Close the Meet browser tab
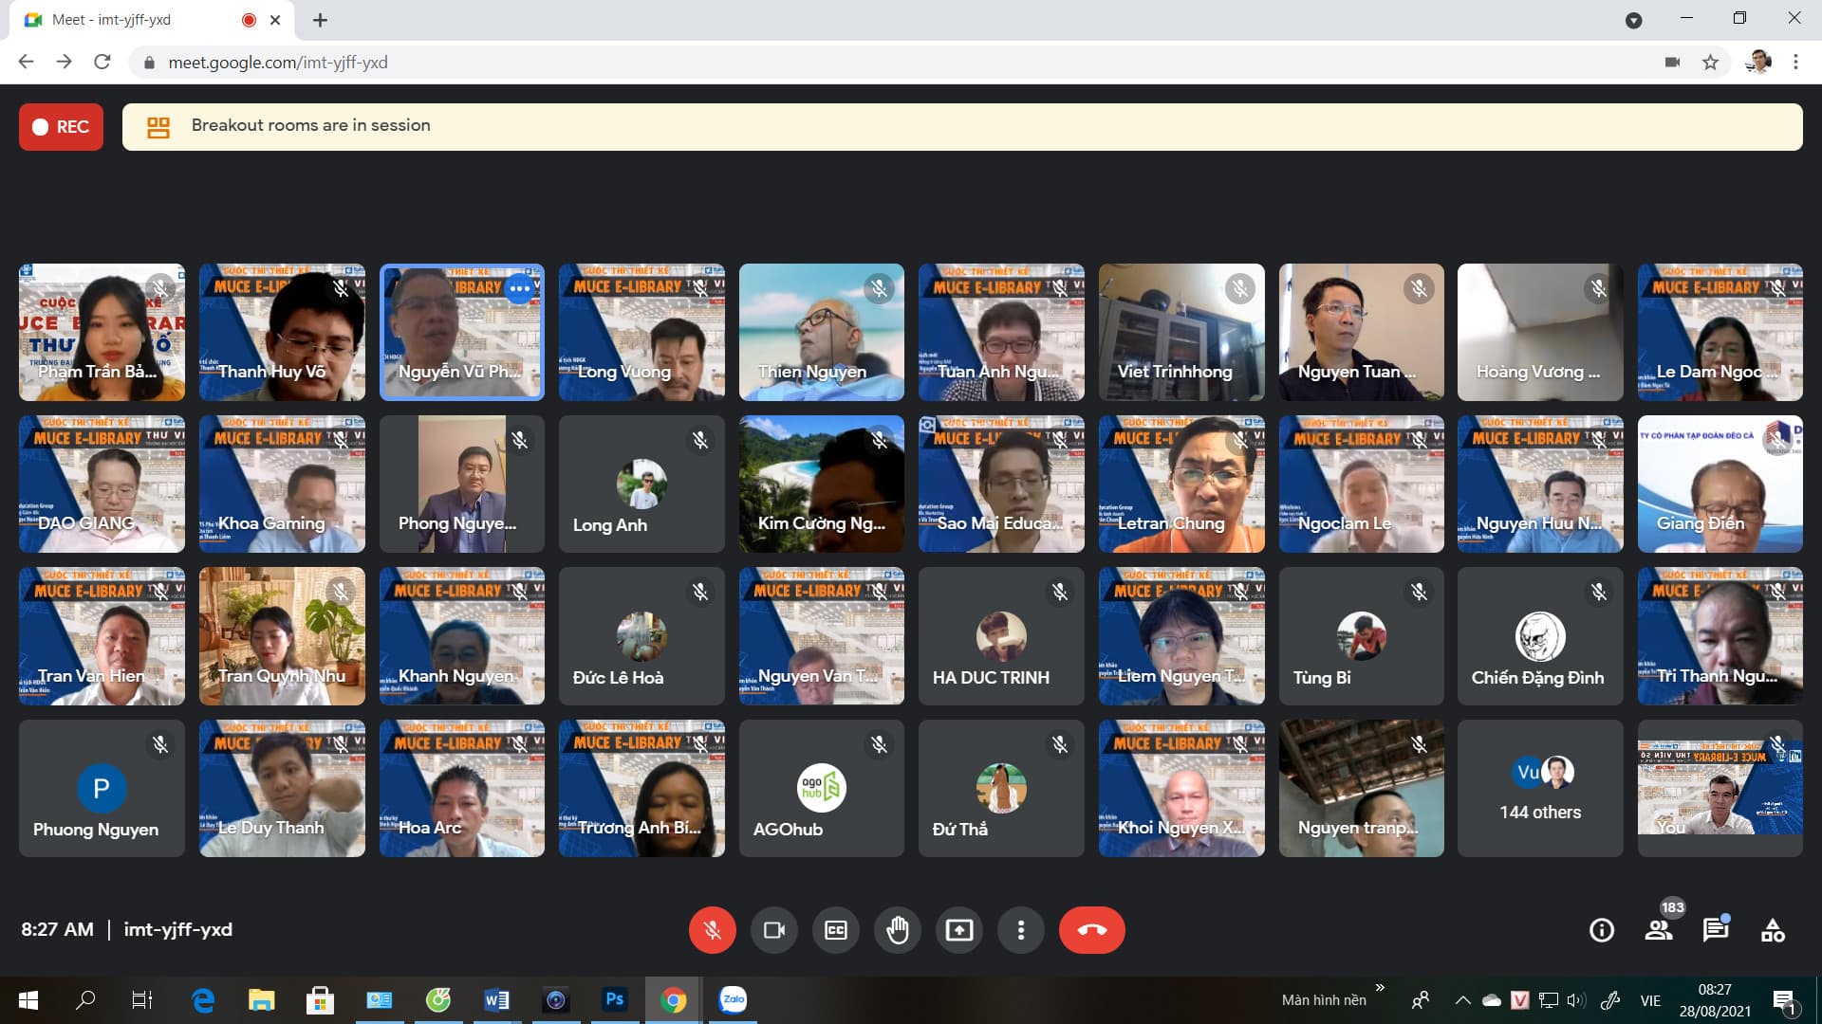Image resolution: width=1822 pixels, height=1024 pixels. [x=275, y=20]
